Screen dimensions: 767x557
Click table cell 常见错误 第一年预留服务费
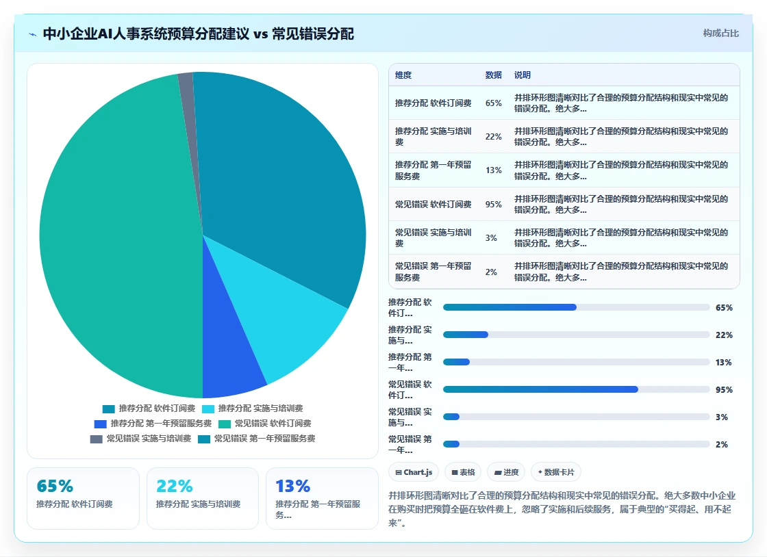(x=433, y=272)
